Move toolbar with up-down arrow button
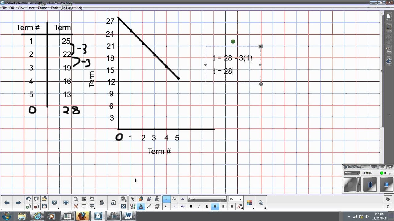Image resolution: width=394 pixels, height=221 pixels. (x=388, y=207)
